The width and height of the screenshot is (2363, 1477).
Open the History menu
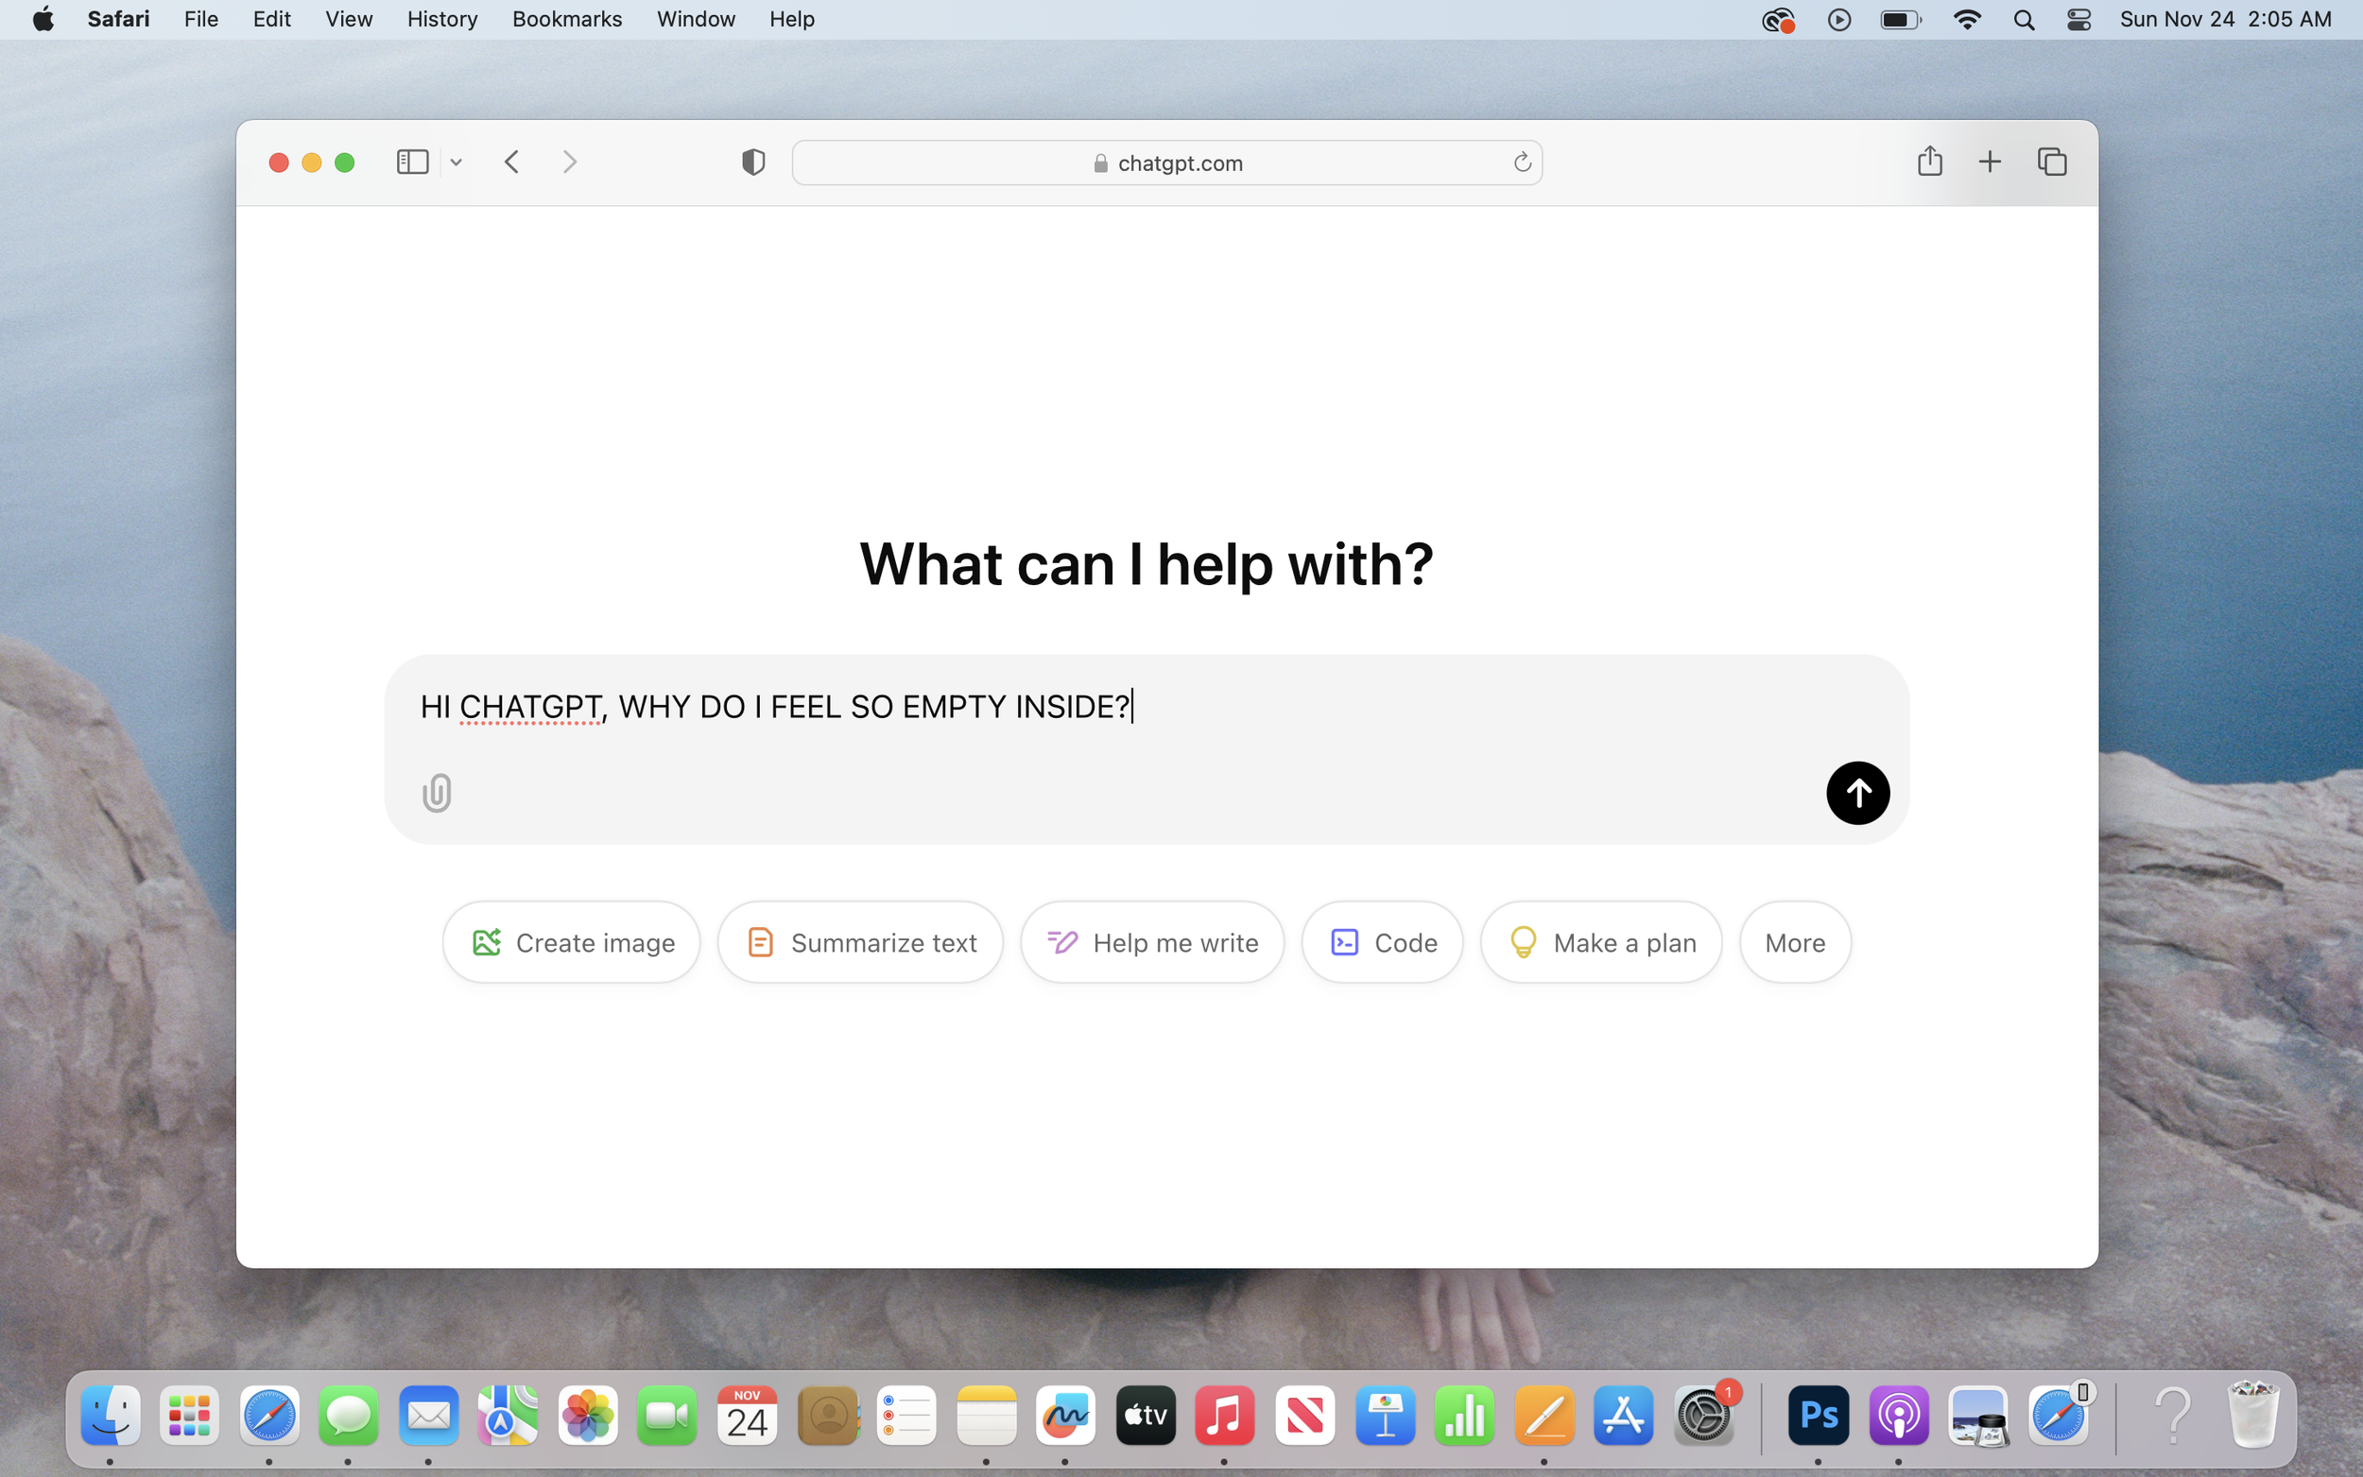(442, 19)
